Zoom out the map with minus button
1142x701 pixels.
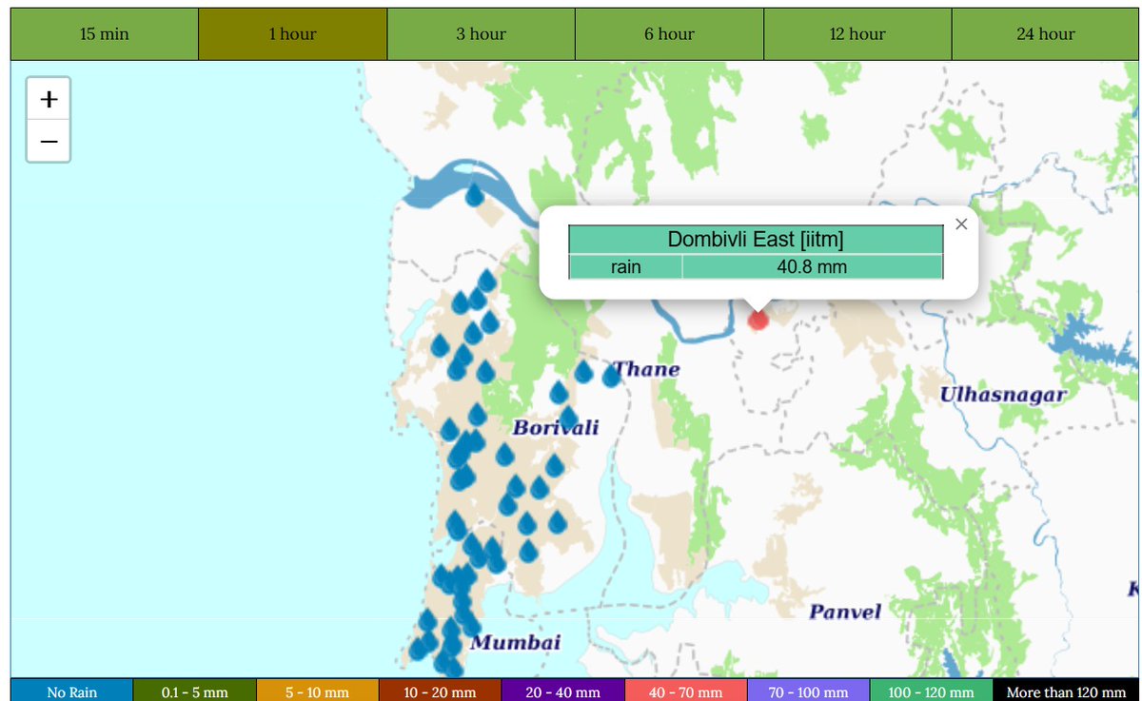pyautogui.click(x=49, y=141)
